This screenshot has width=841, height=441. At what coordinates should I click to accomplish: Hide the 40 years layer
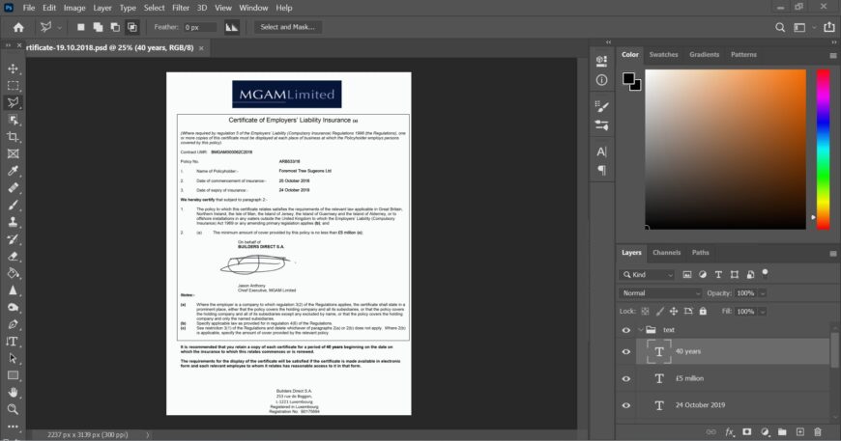point(626,351)
